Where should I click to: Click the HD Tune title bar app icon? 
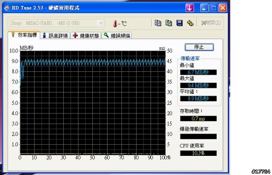click(7, 8)
